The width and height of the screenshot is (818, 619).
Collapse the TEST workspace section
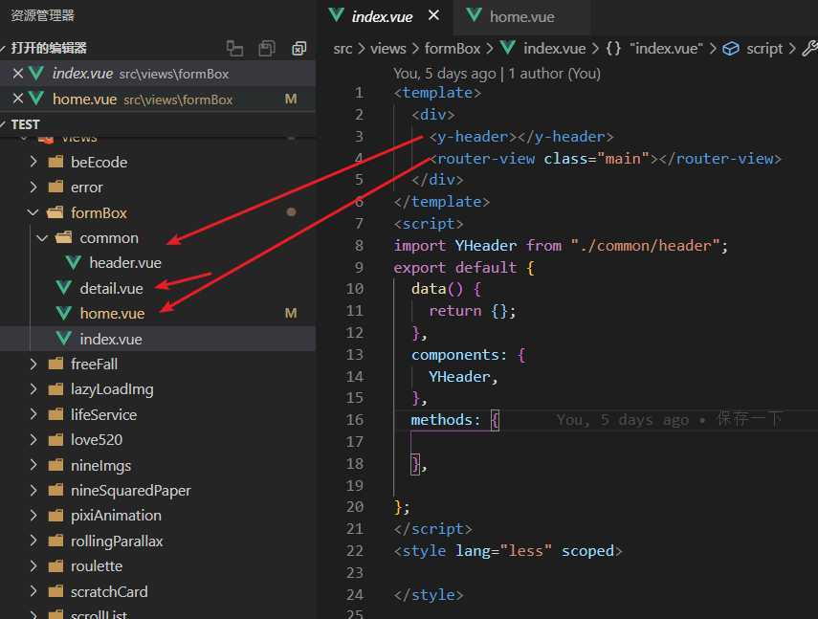pos(3,124)
